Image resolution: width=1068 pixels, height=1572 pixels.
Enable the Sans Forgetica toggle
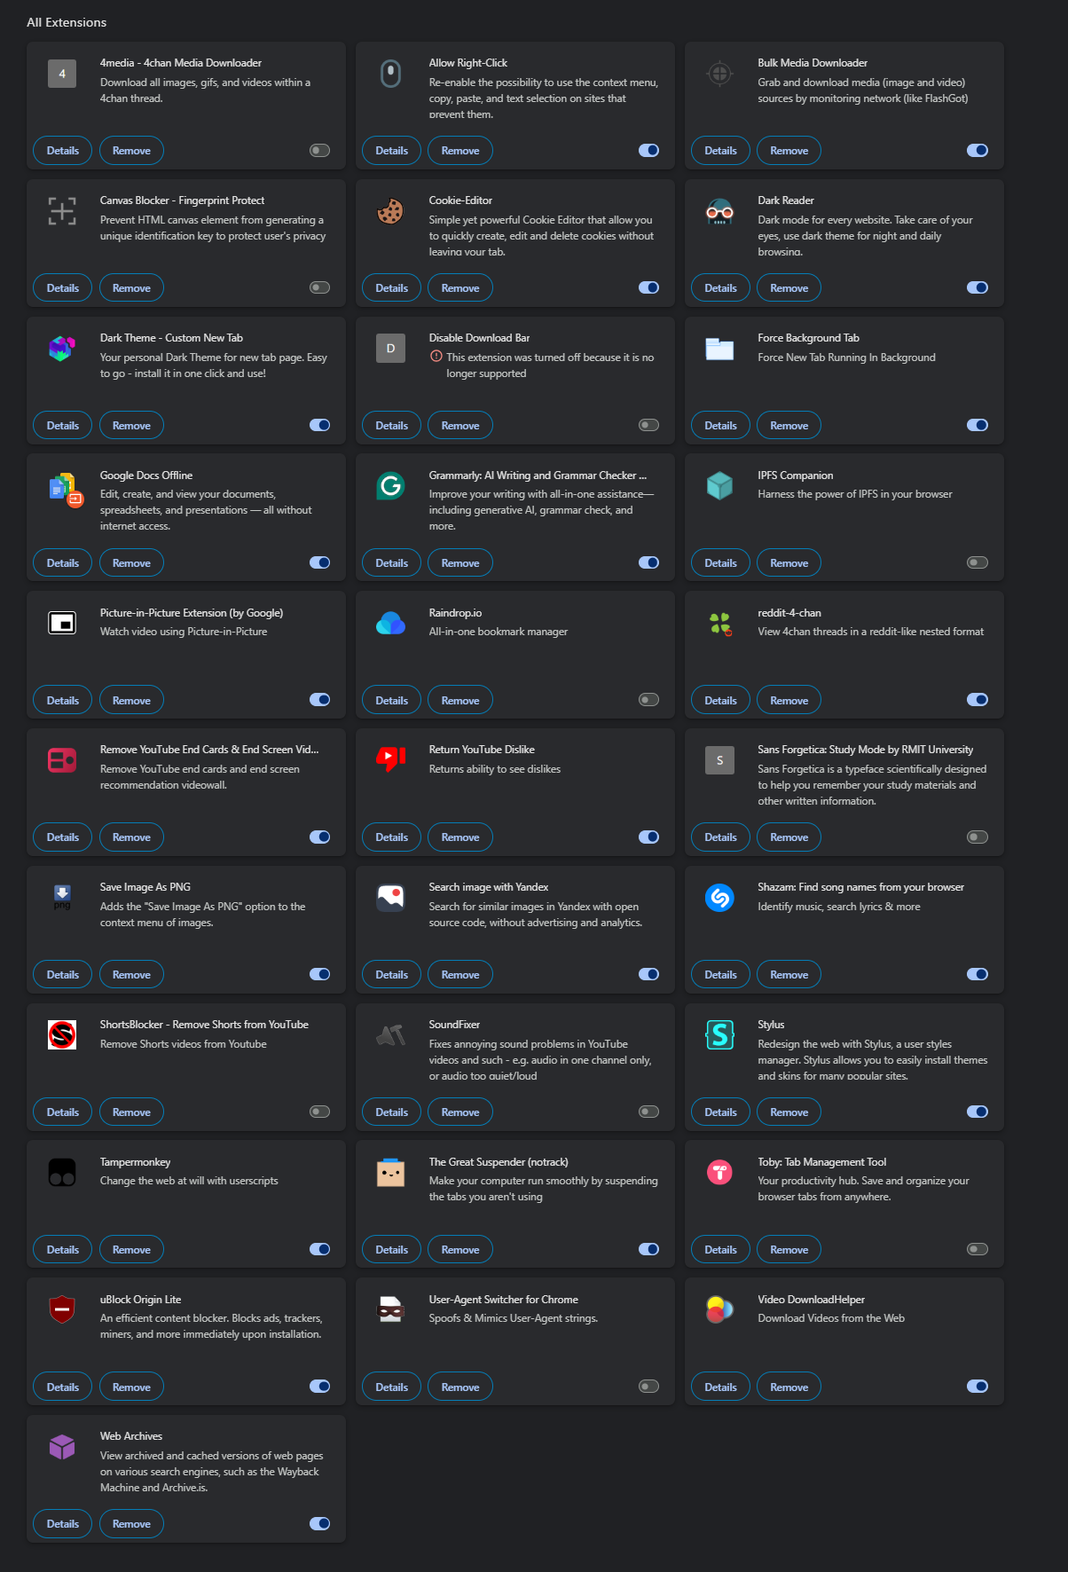(978, 837)
